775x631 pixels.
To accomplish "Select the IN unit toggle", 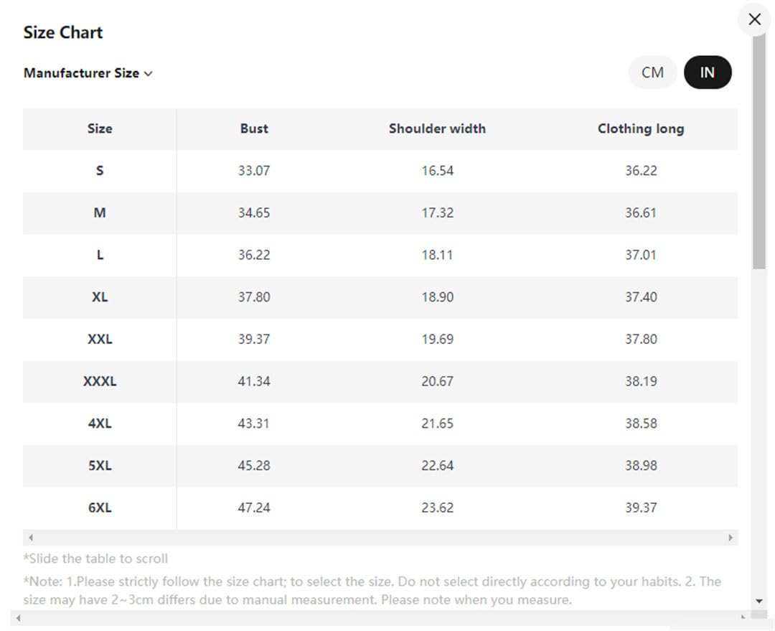I will point(708,73).
